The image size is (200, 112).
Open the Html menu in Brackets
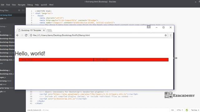point(51,5)
